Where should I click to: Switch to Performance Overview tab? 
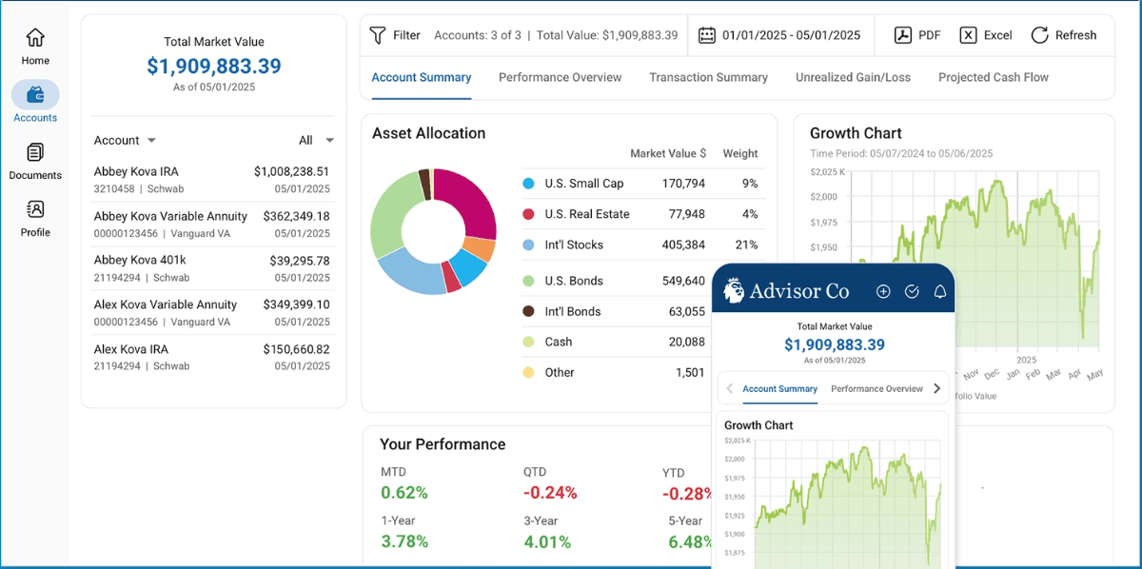click(560, 77)
